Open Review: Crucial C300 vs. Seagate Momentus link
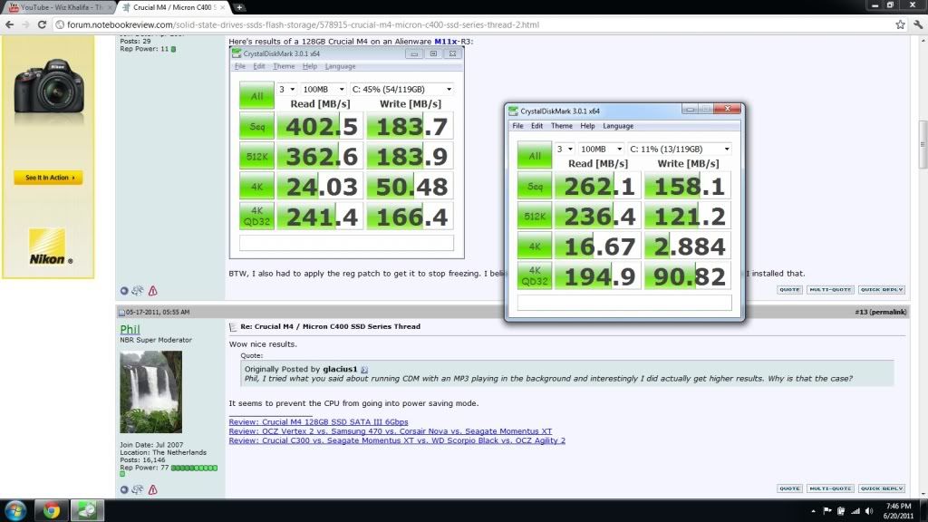Image resolution: width=928 pixels, height=522 pixels. click(397, 440)
